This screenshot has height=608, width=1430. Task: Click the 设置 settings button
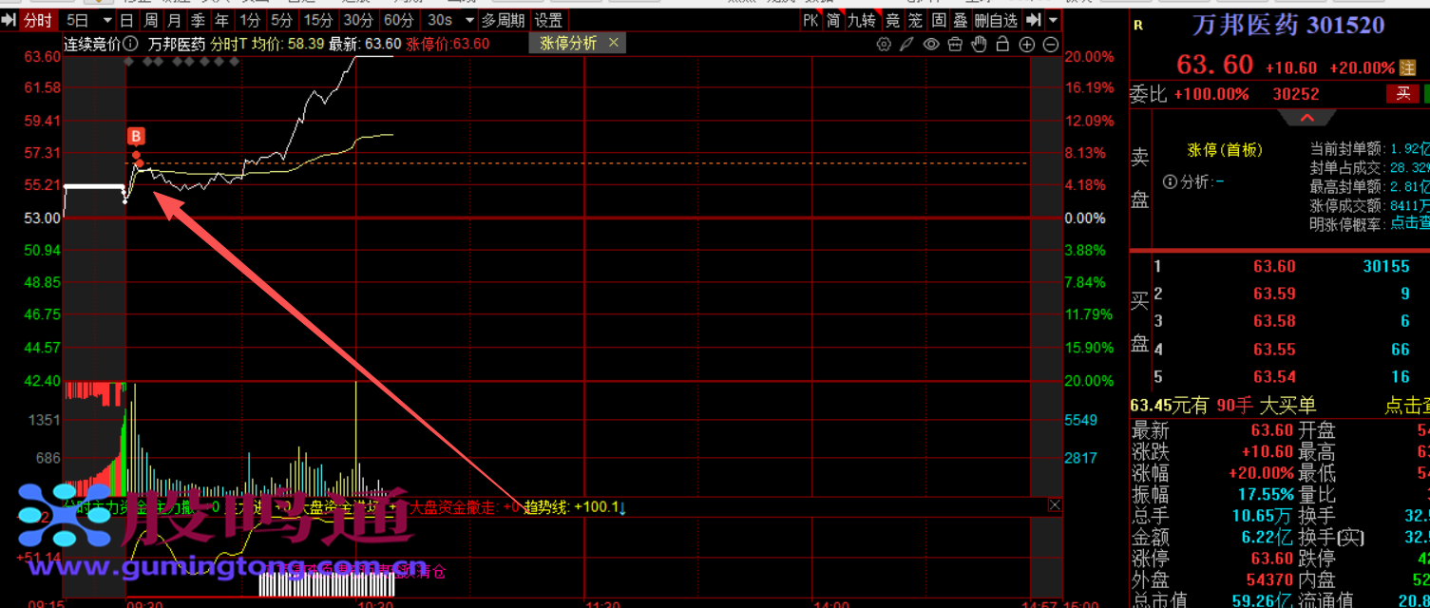548,20
